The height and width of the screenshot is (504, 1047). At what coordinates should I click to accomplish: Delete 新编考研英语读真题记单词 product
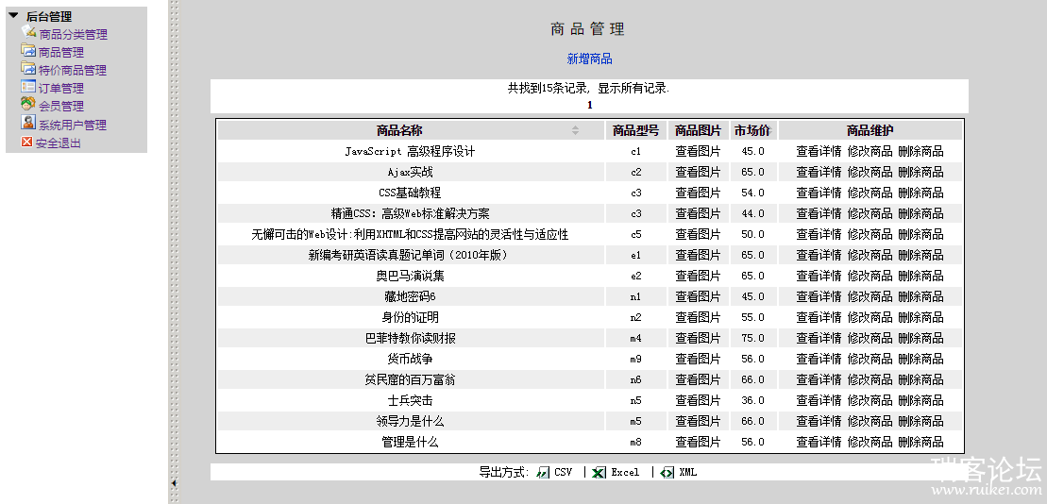coord(920,255)
